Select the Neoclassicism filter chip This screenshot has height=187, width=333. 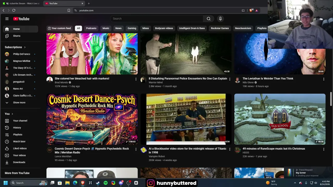click(x=243, y=28)
